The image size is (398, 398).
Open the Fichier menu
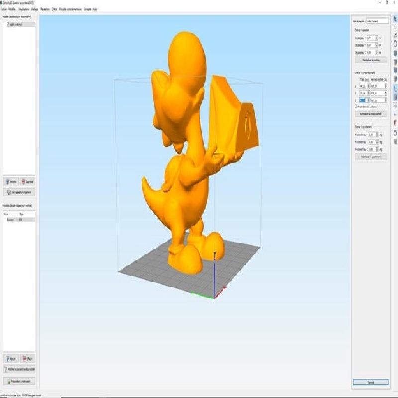[x=4, y=9]
